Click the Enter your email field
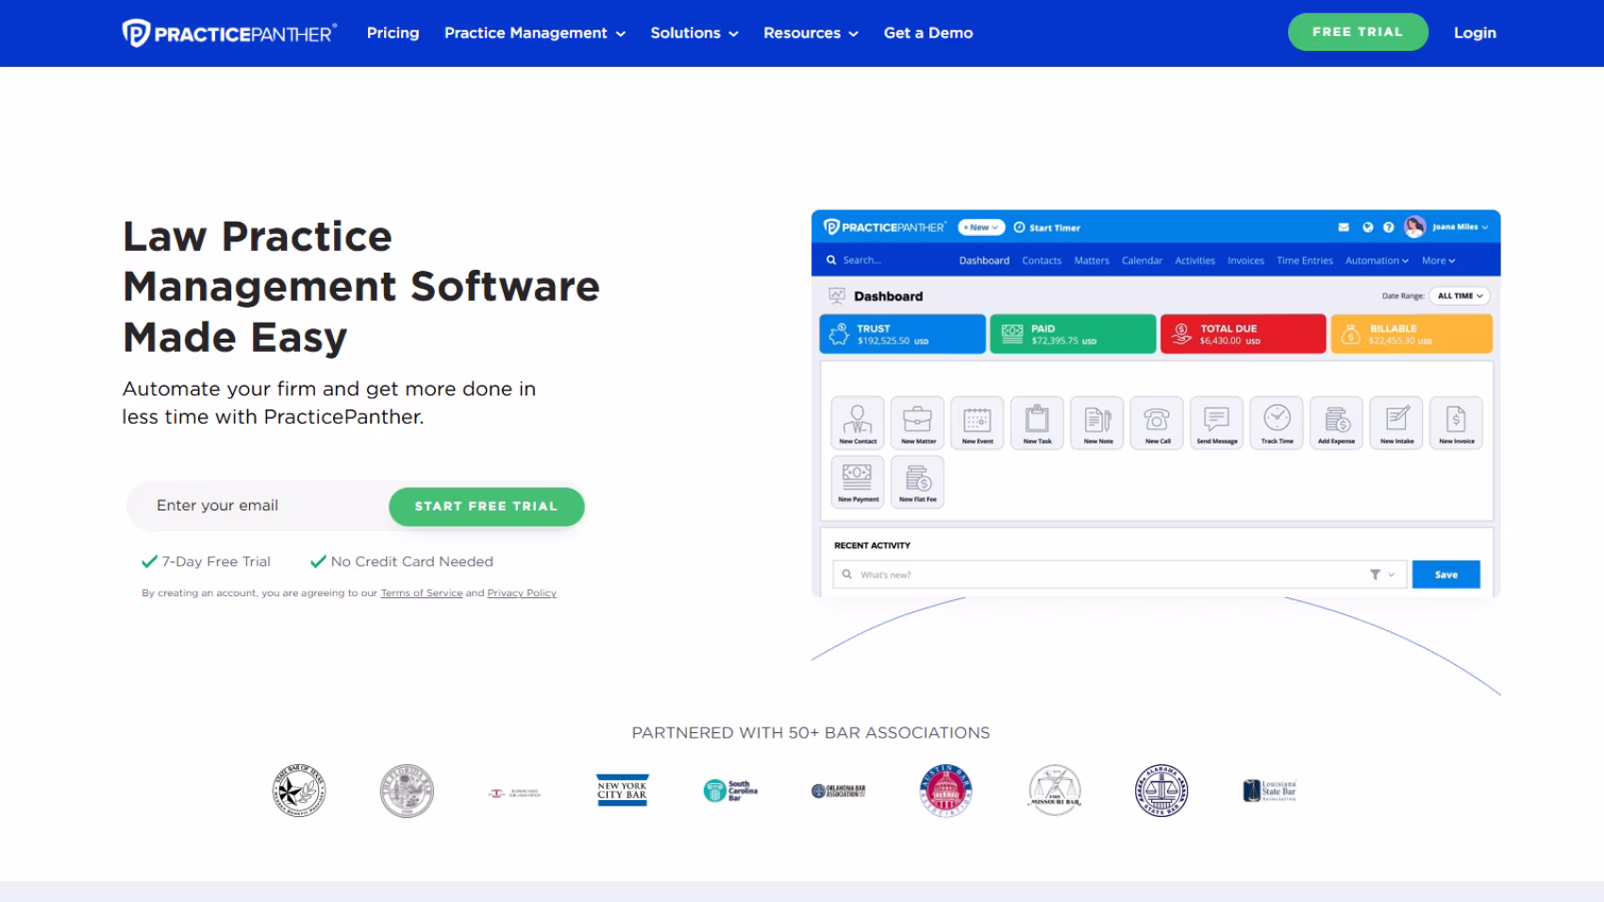 259,506
